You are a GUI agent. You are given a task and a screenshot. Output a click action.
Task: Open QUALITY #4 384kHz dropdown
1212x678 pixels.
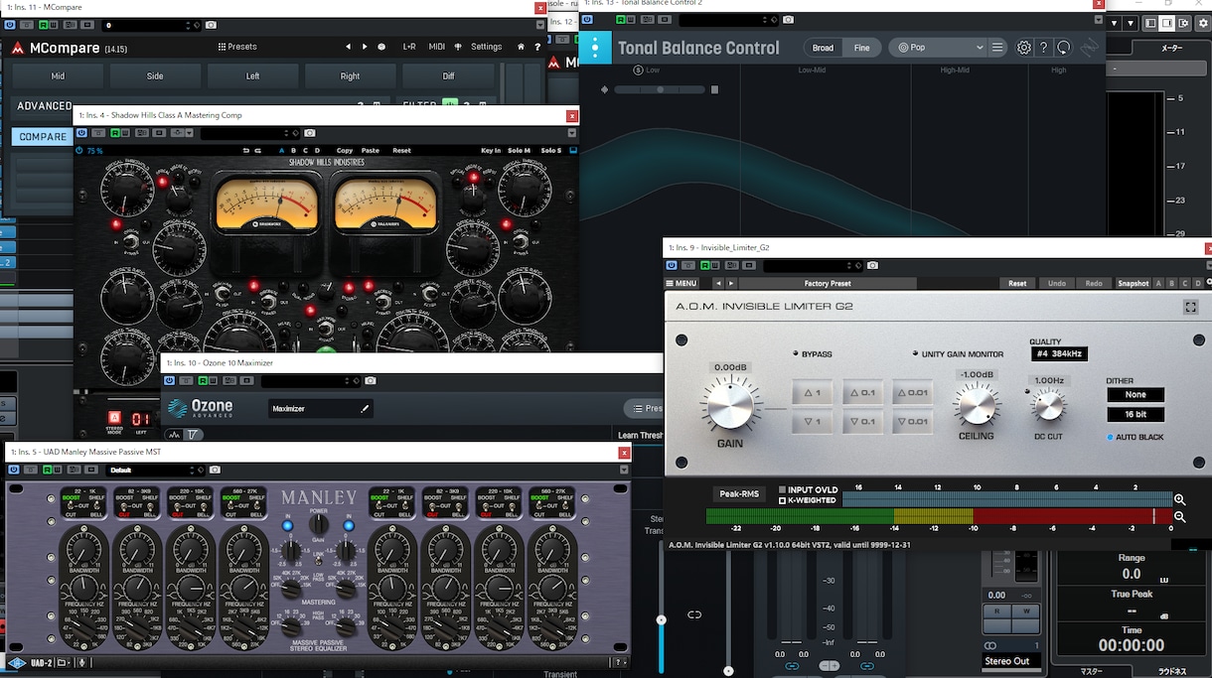point(1059,353)
